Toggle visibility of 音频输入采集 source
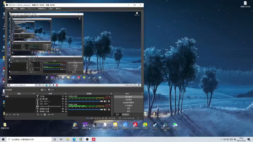Viewport: 253px width, 142px height. pos(63,111)
